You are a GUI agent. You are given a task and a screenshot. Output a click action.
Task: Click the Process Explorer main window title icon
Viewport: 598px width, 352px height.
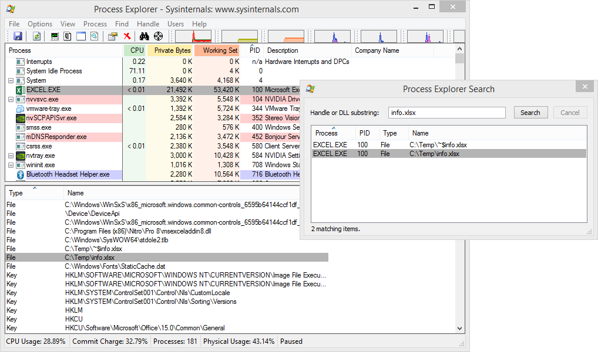11,9
